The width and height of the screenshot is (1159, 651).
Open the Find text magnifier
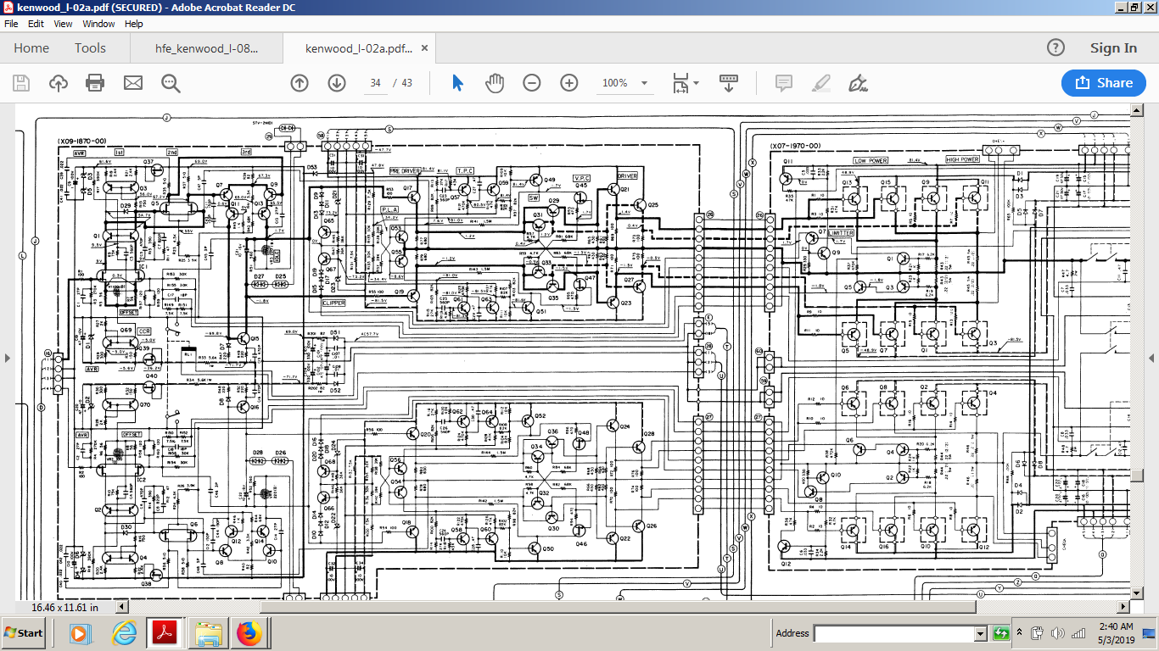(171, 83)
